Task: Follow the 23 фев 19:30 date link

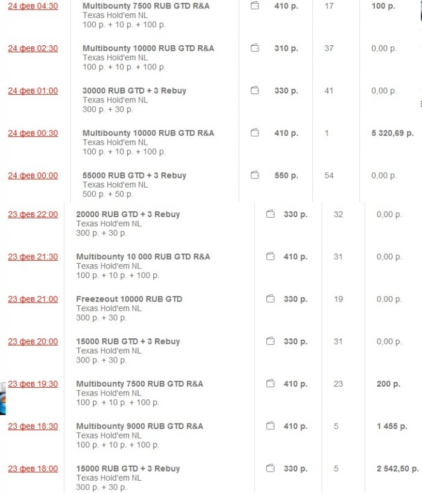Action: coord(33,384)
